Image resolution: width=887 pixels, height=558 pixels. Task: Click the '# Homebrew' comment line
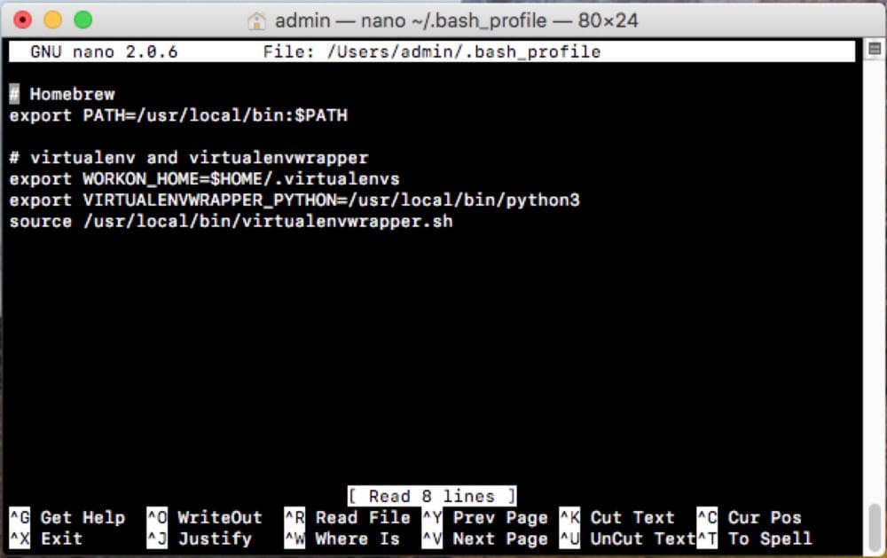[x=62, y=94]
